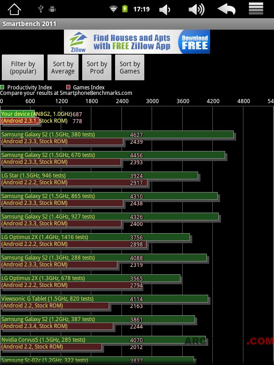274x365 pixels.
Task: Click the Download FREE ad button
Action: (x=195, y=42)
